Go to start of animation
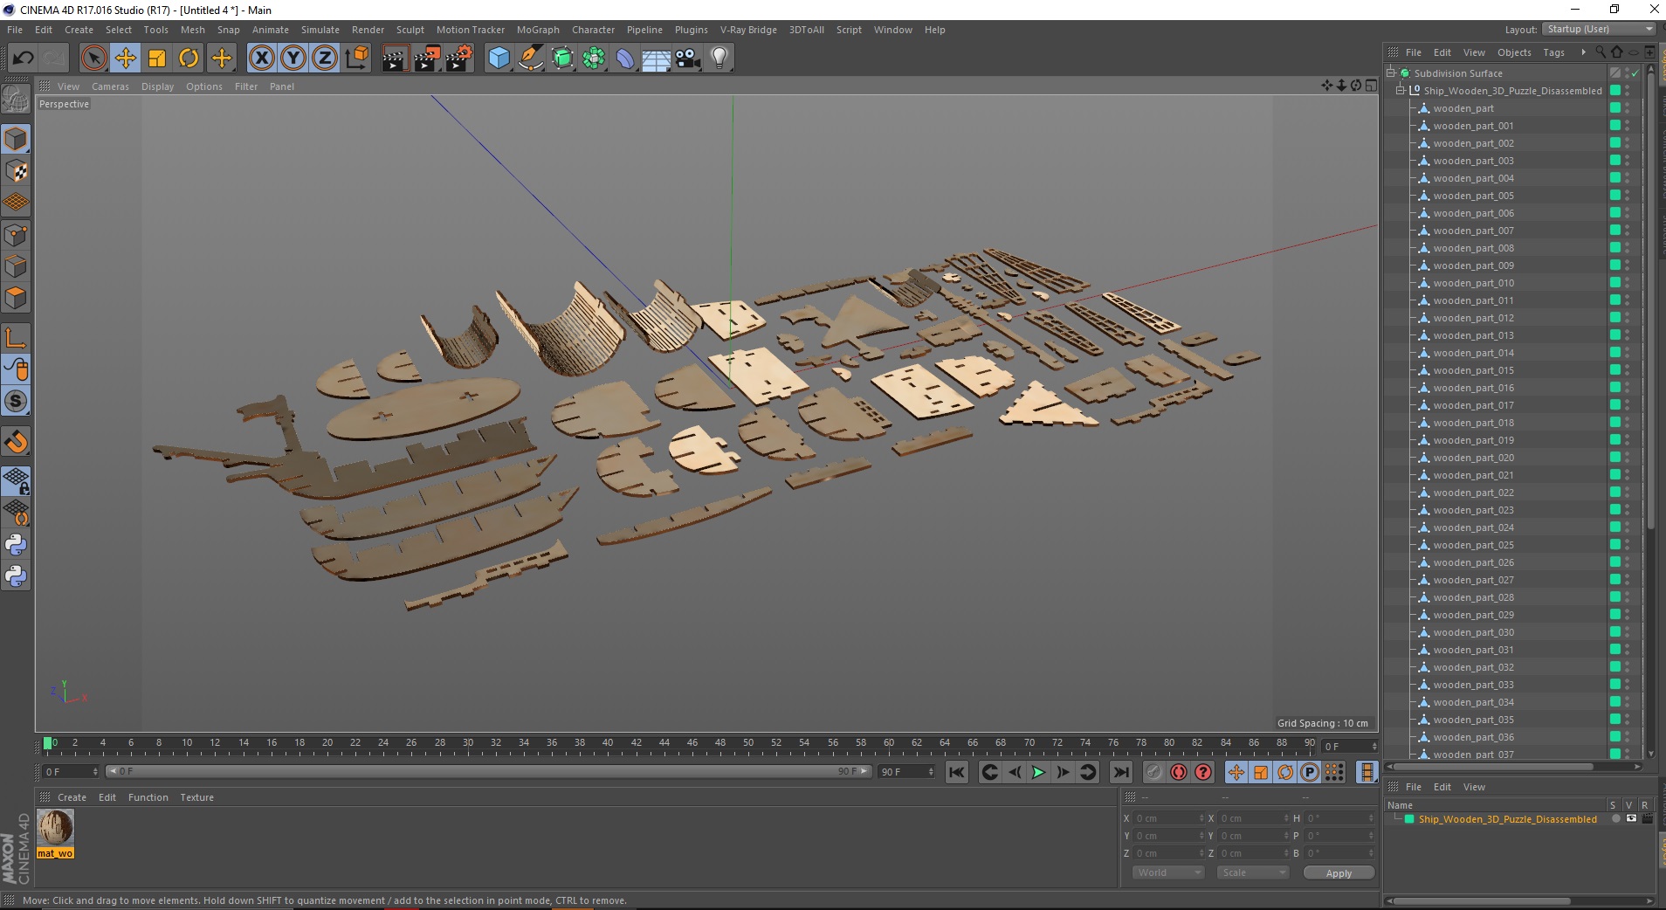Image resolution: width=1666 pixels, height=910 pixels. tap(957, 772)
